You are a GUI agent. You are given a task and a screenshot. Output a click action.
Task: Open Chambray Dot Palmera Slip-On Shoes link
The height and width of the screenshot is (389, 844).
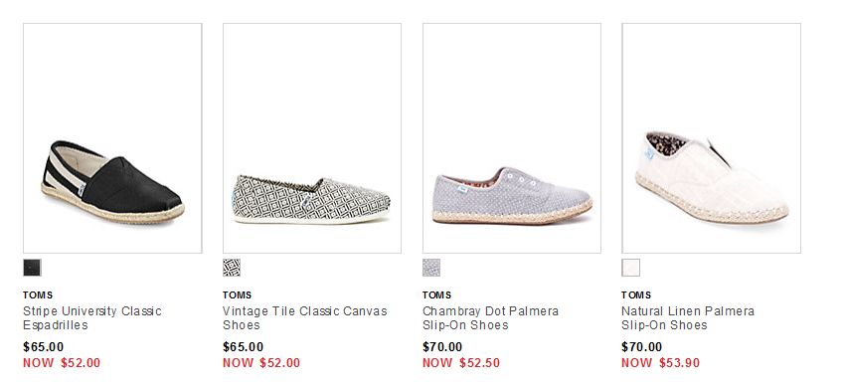[490, 318]
